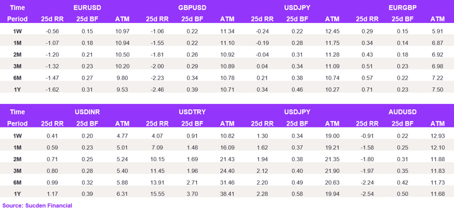Click the EURGBP header label

[403, 8]
